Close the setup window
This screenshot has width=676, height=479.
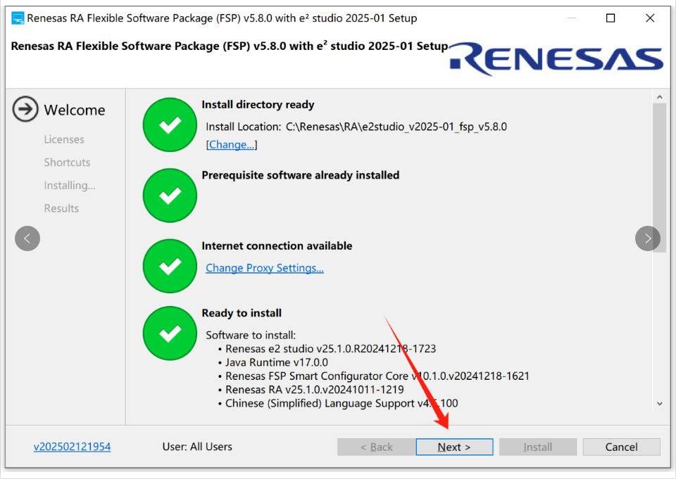click(650, 18)
